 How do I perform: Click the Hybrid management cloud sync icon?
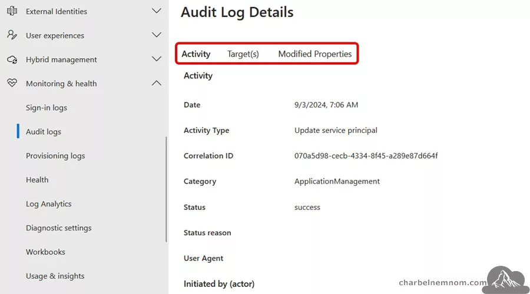[12, 59]
